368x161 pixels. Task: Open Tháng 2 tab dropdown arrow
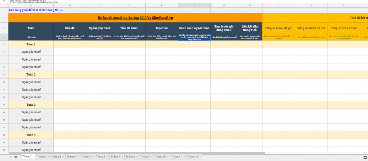[x=48, y=157]
